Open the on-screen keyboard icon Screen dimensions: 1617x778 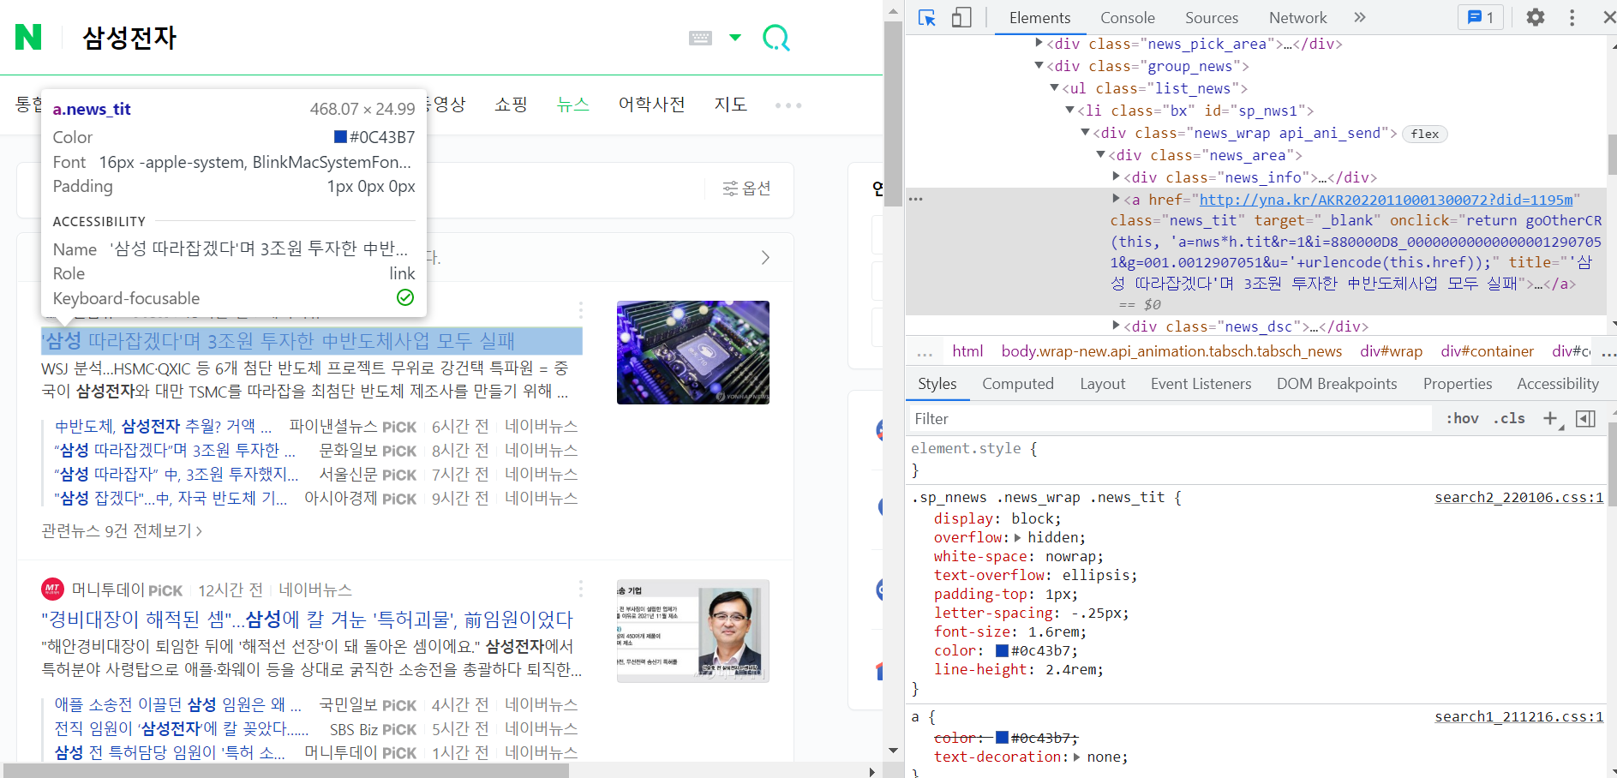(700, 38)
